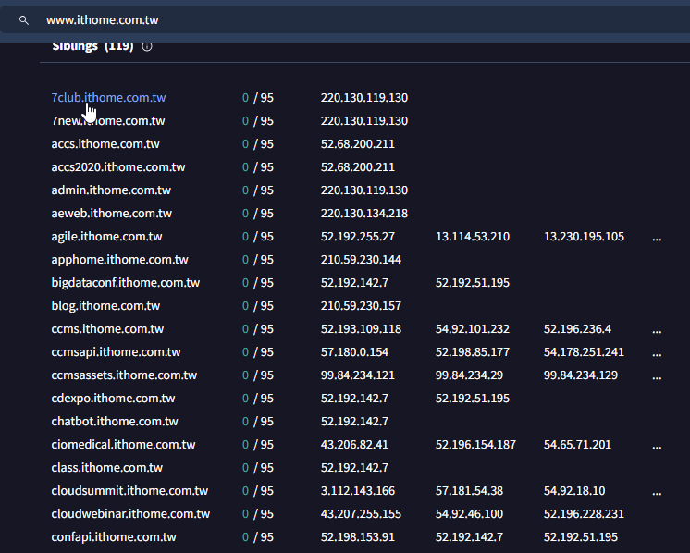This screenshot has width=690, height=553.
Task: Expand more IPs for ccms.ithome.com.tw
Action: pos(657,330)
